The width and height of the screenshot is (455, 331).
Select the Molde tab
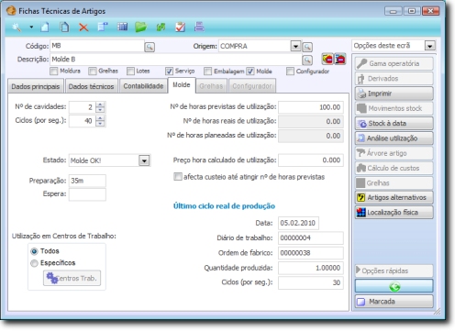coord(182,85)
